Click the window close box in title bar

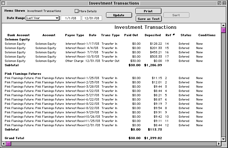[x=4, y=3]
